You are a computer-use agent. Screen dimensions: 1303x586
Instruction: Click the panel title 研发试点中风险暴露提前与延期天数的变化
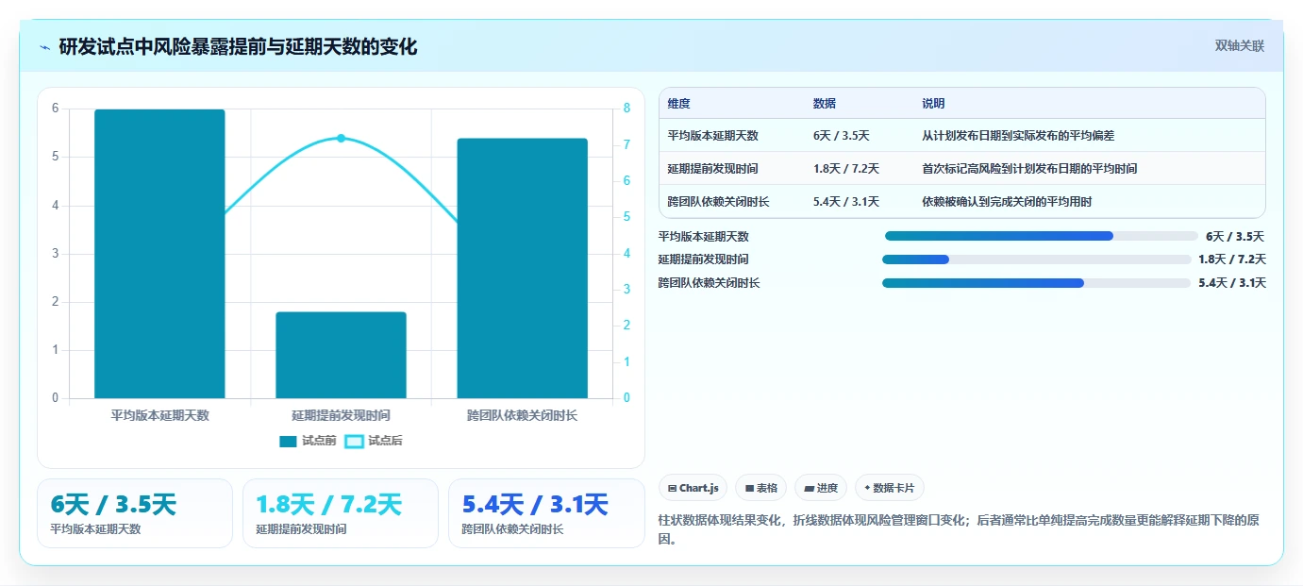pyautogui.click(x=238, y=46)
